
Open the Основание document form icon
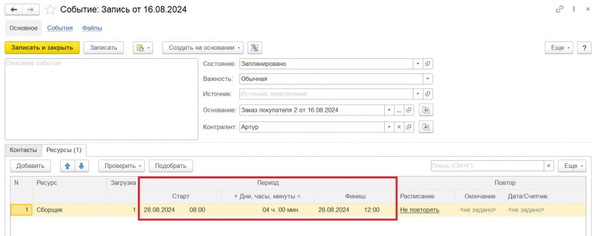click(x=409, y=110)
